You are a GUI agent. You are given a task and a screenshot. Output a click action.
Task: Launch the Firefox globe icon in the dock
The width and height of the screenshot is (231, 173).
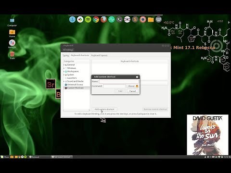tap(103, 20)
